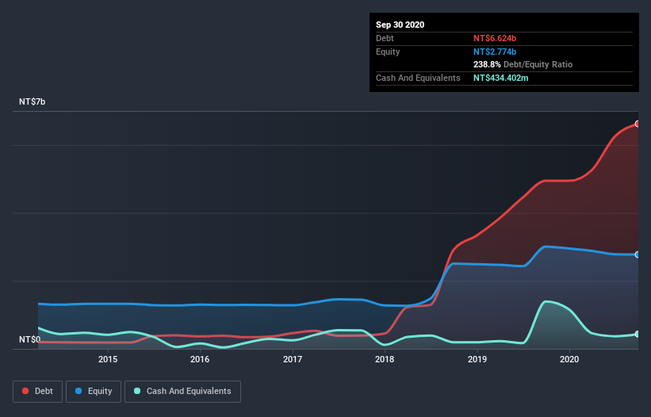Click the Sep 30 2020 tooltip date
This screenshot has width=651, height=417.
click(x=400, y=25)
